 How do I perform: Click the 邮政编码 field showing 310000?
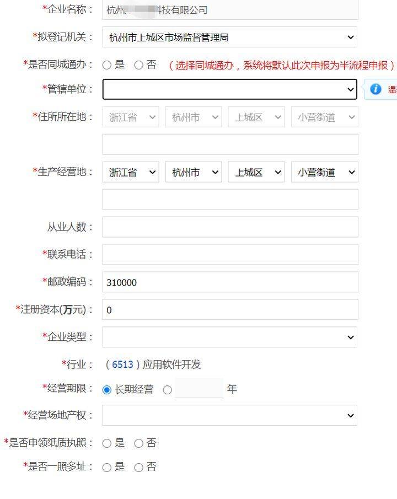pyautogui.click(x=230, y=282)
